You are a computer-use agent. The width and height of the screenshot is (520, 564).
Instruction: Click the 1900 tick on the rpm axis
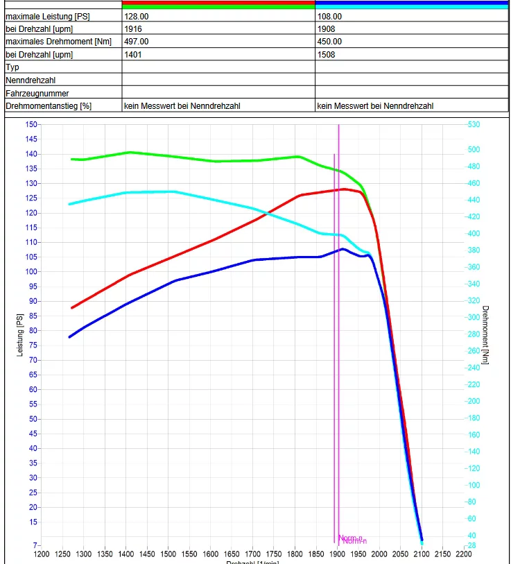[x=338, y=555]
